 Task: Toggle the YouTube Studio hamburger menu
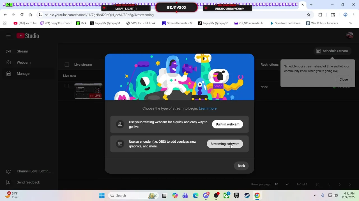coord(8,35)
